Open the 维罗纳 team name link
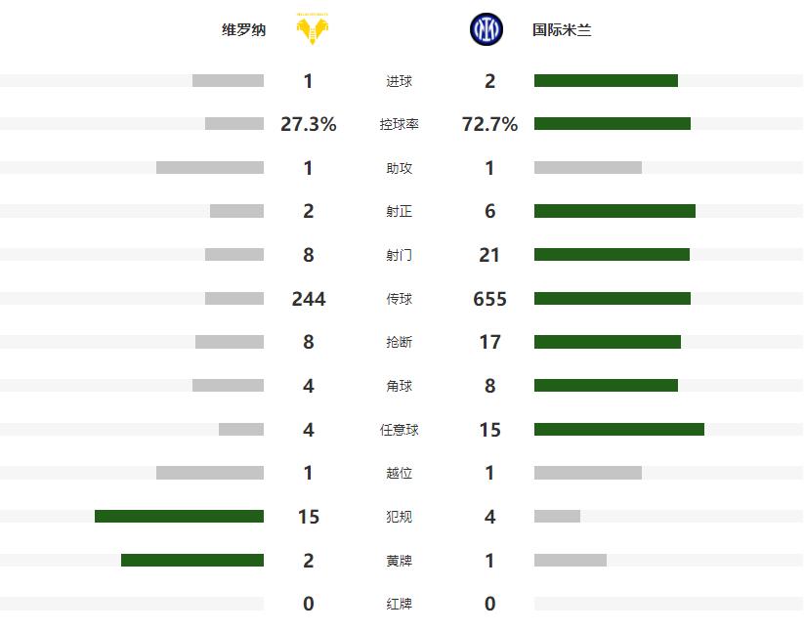 [x=243, y=30]
